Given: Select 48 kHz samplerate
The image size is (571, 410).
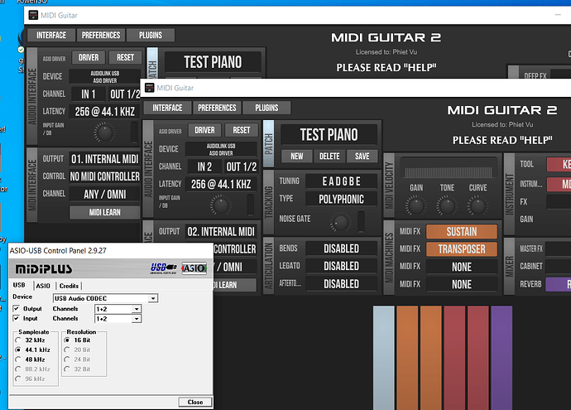Looking at the screenshot, I should pyautogui.click(x=18, y=359).
